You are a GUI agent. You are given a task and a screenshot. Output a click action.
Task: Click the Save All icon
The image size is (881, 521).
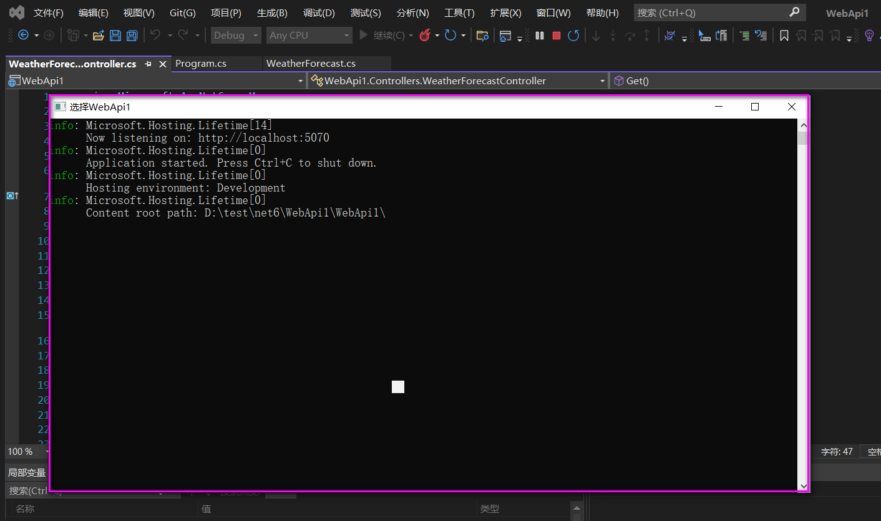[x=132, y=36]
